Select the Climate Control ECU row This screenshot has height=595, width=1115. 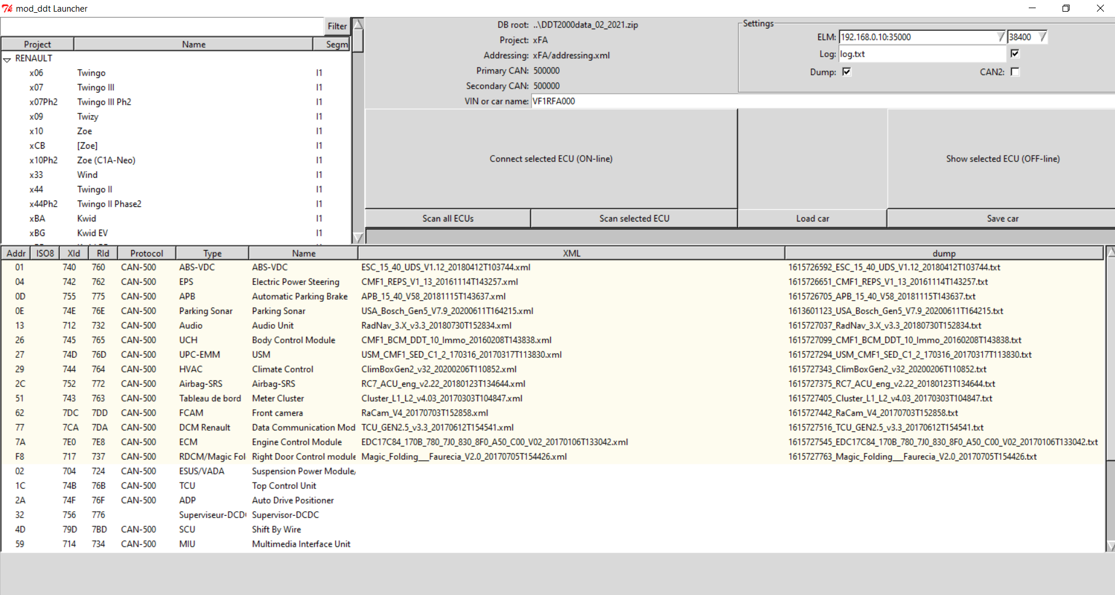point(553,369)
